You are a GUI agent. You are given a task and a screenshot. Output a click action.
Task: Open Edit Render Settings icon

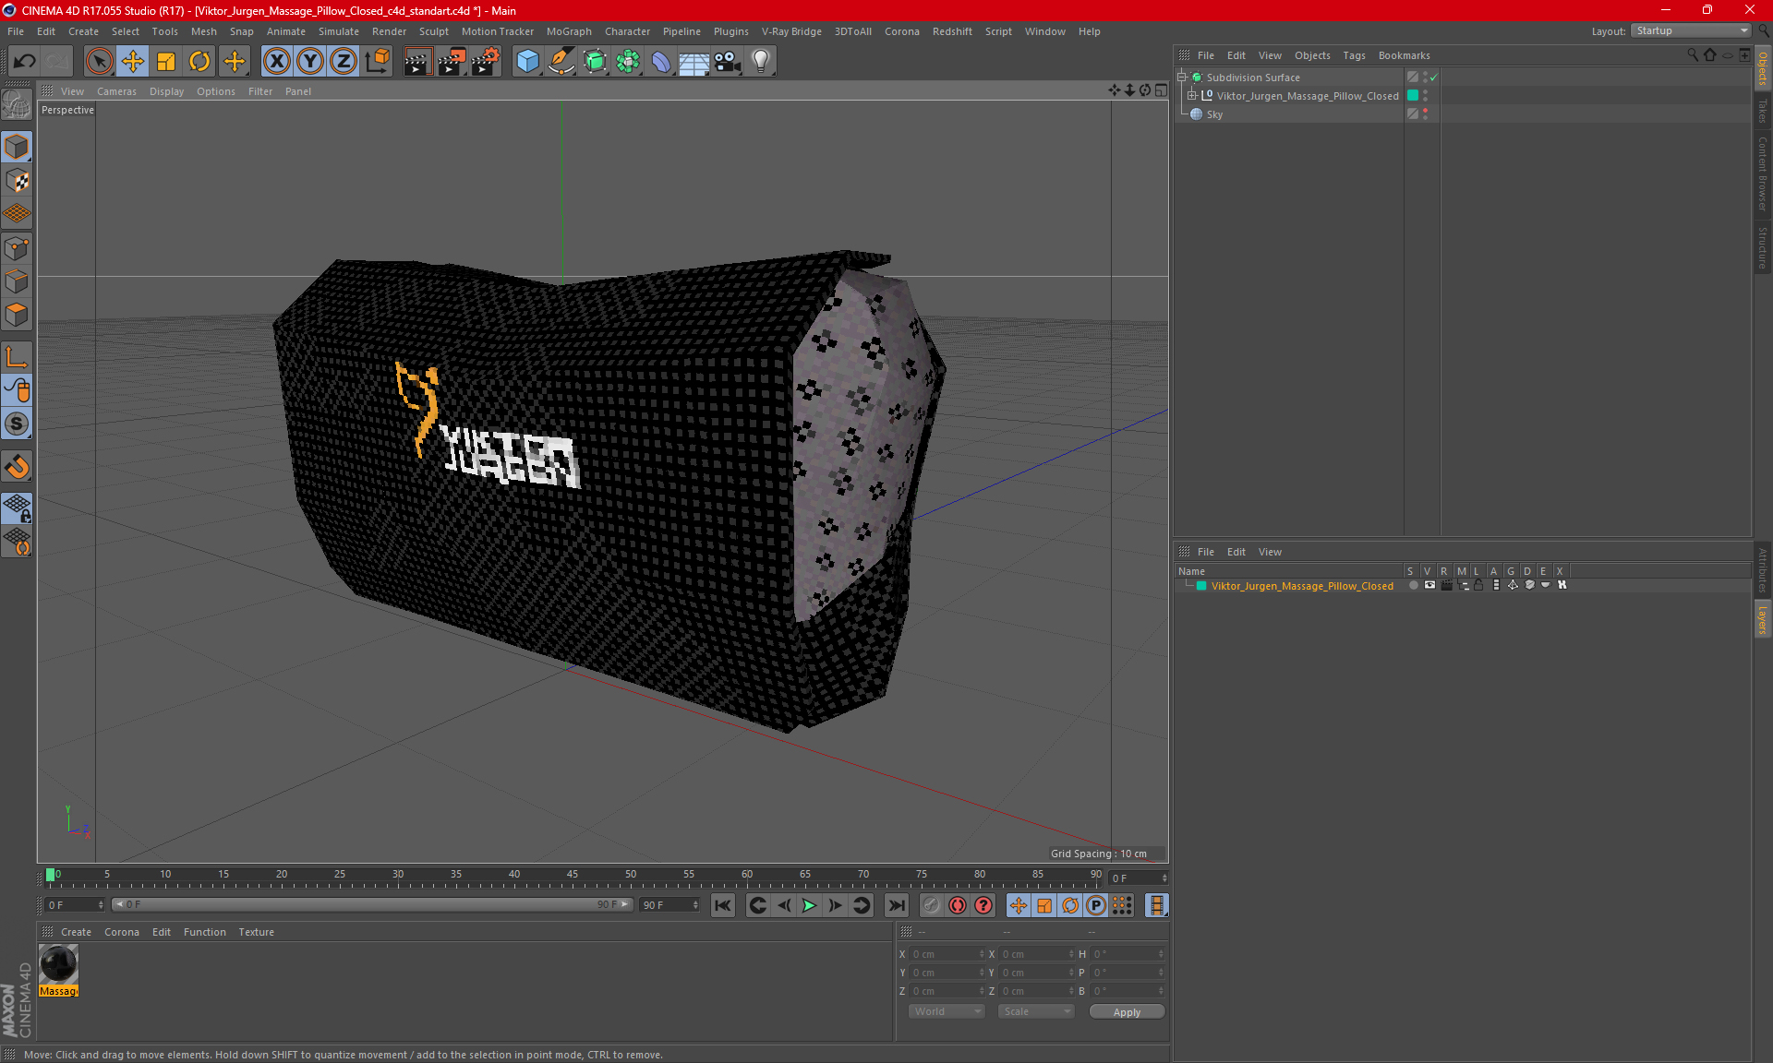coord(486,62)
